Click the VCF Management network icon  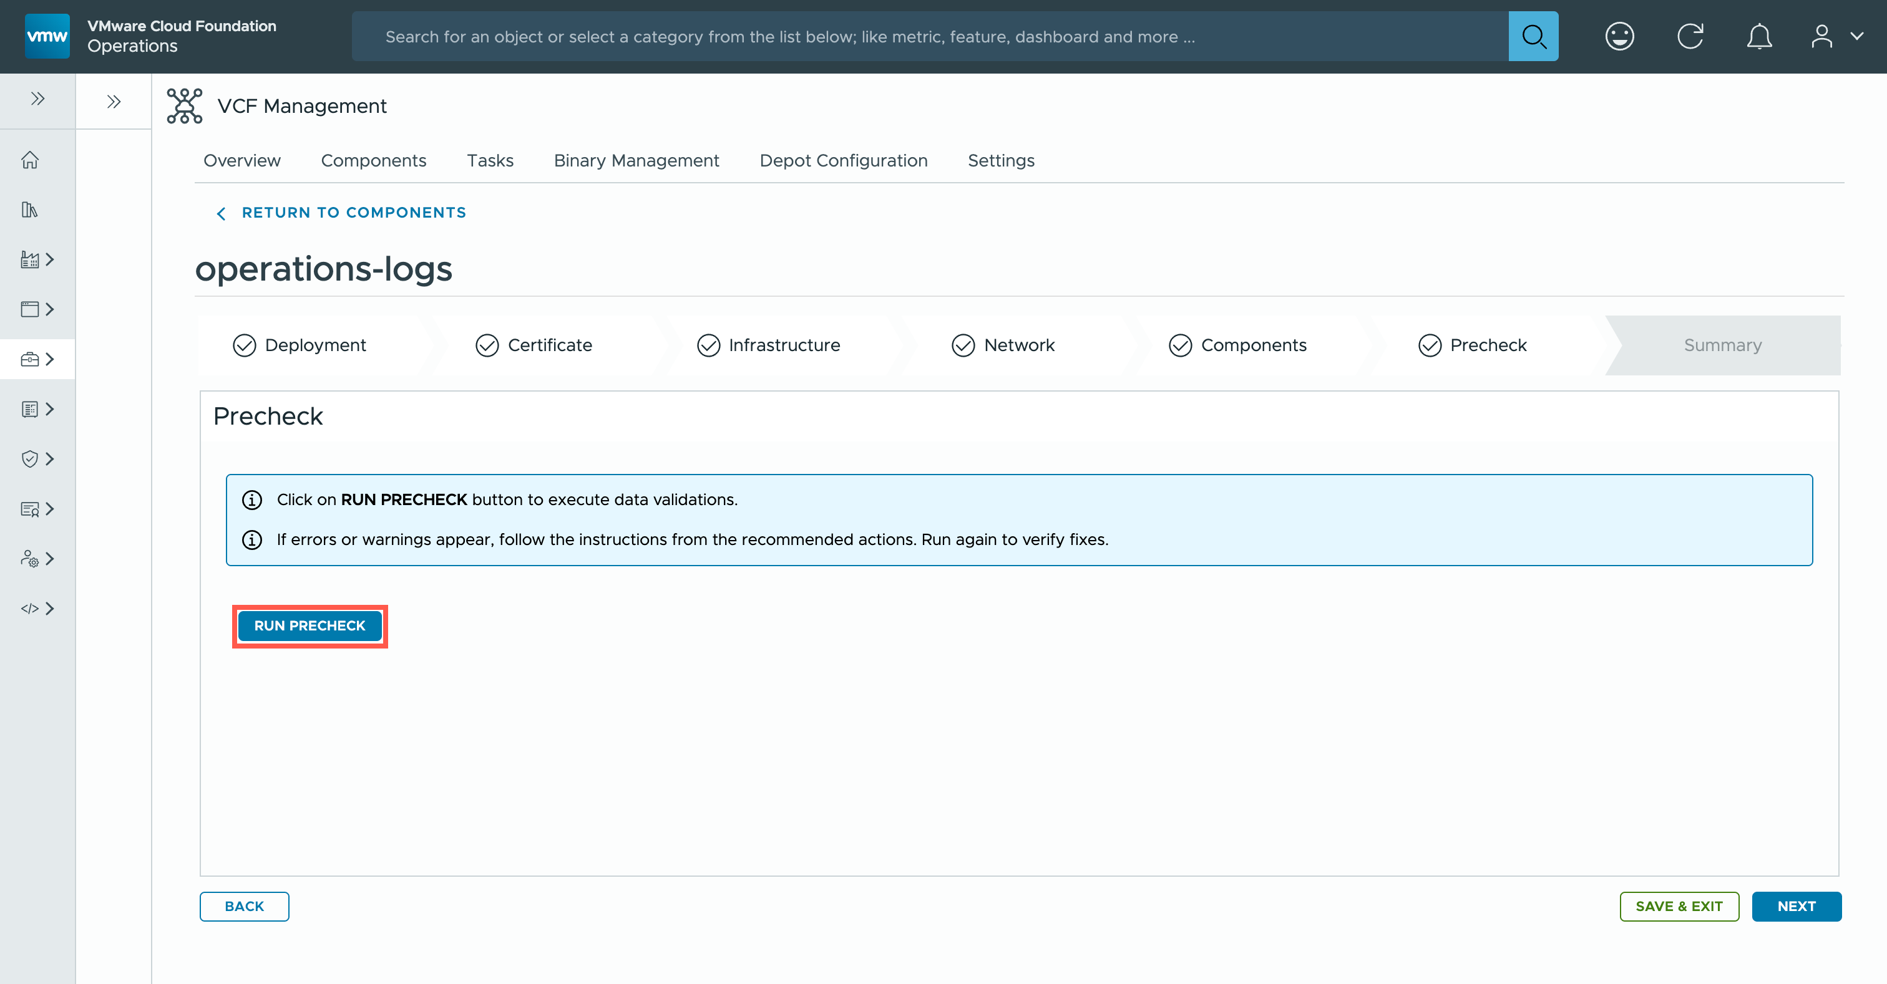coord(184,106)
